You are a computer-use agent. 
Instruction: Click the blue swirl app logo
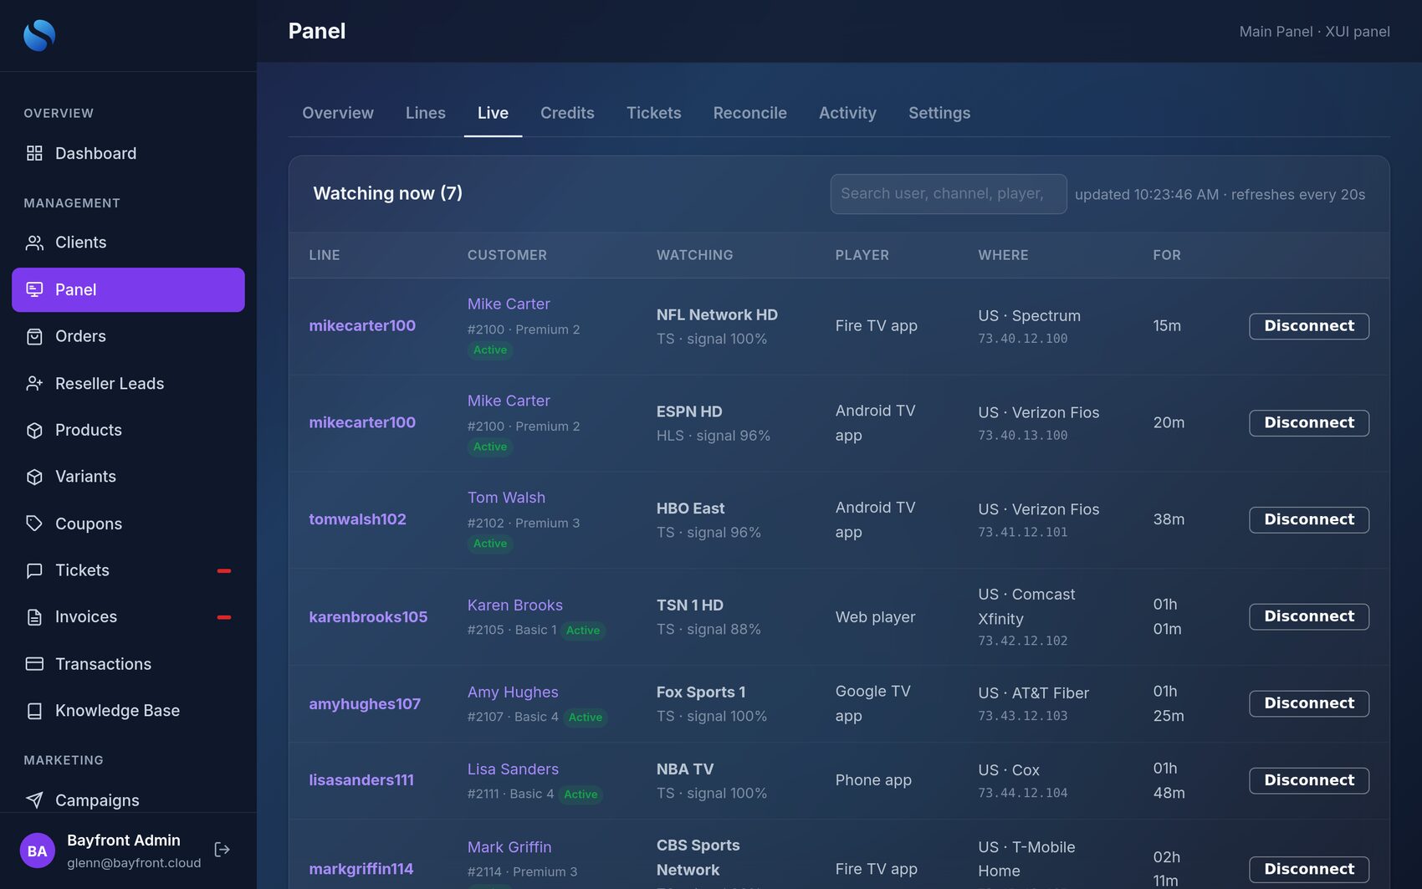pos(39,35)
